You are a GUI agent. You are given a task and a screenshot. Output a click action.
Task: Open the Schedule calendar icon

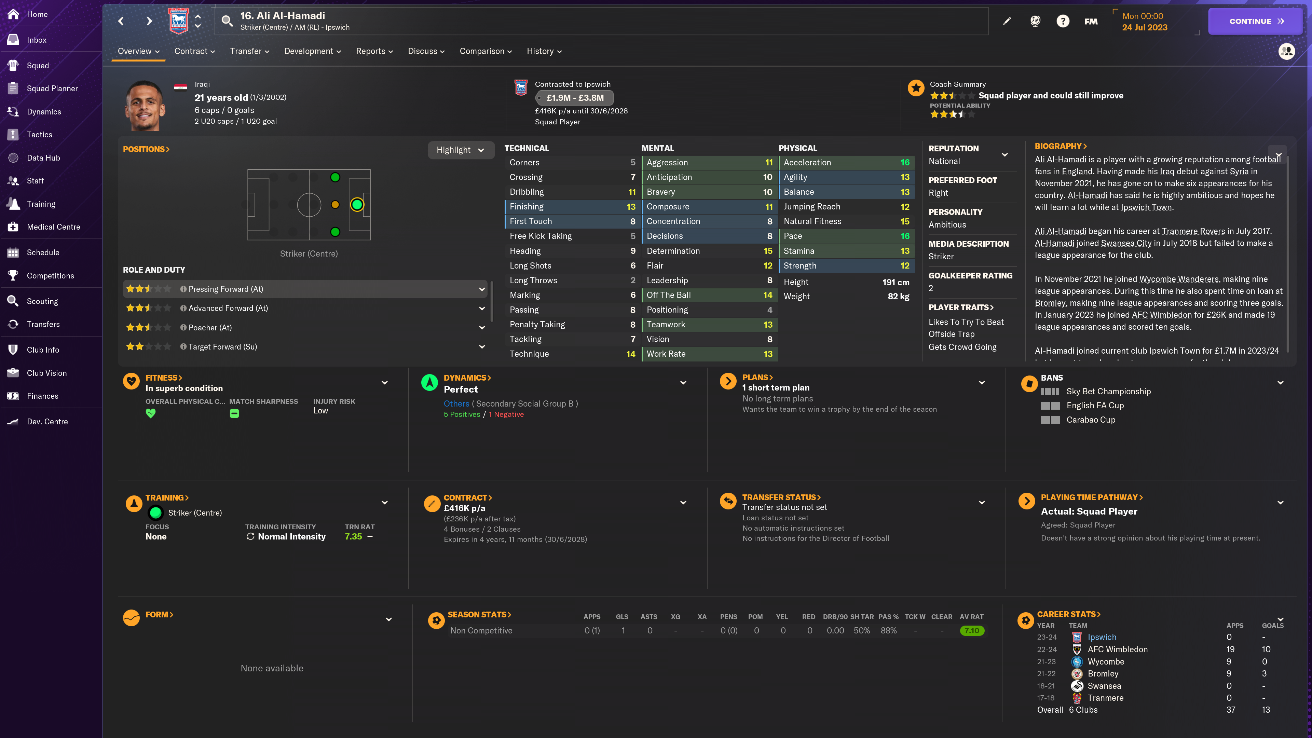(x=13, y=252)
